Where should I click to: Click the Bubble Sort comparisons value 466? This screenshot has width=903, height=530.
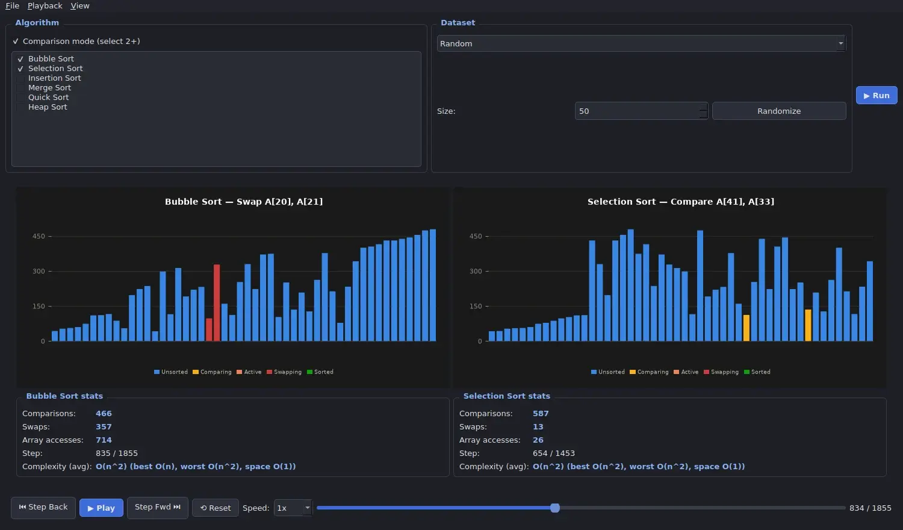tap(104, 414)
